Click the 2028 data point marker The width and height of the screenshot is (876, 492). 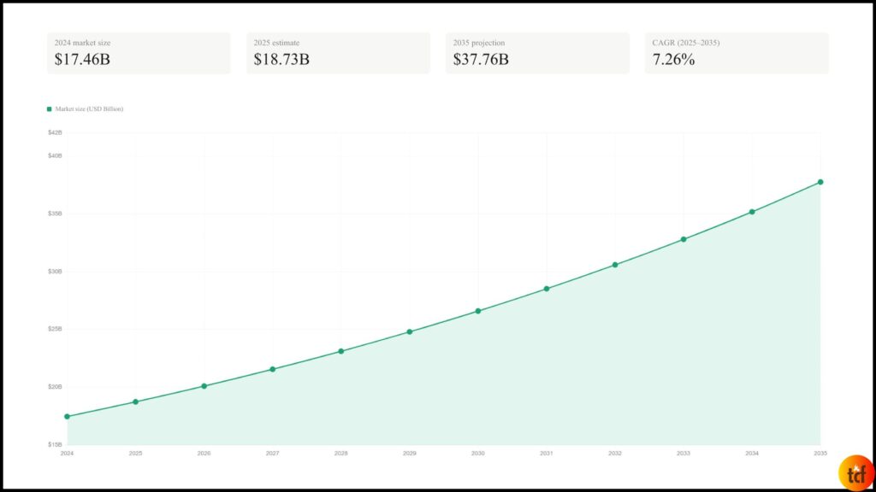point(340,351)
